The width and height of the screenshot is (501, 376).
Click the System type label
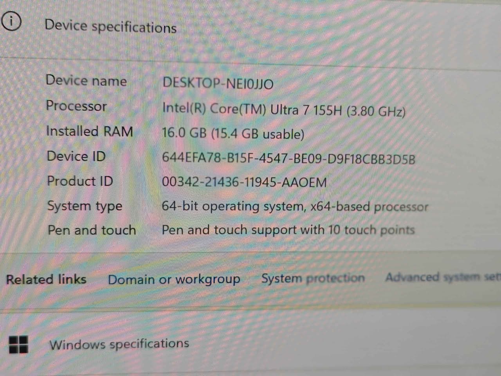click(85, 206)
